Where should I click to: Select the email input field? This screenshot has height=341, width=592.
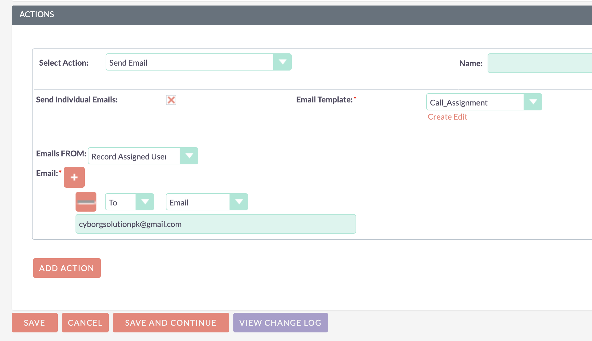pos(216,224)
